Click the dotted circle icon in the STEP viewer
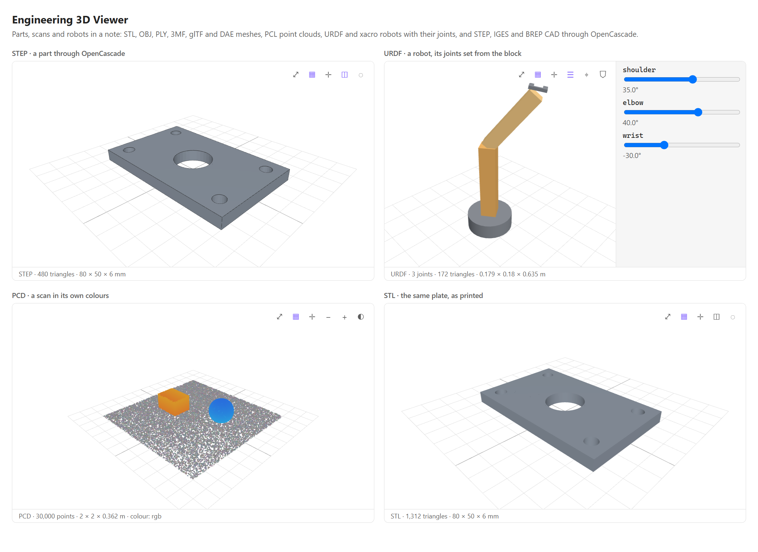Screen dimensions: 758x552 tap(361, 75)
